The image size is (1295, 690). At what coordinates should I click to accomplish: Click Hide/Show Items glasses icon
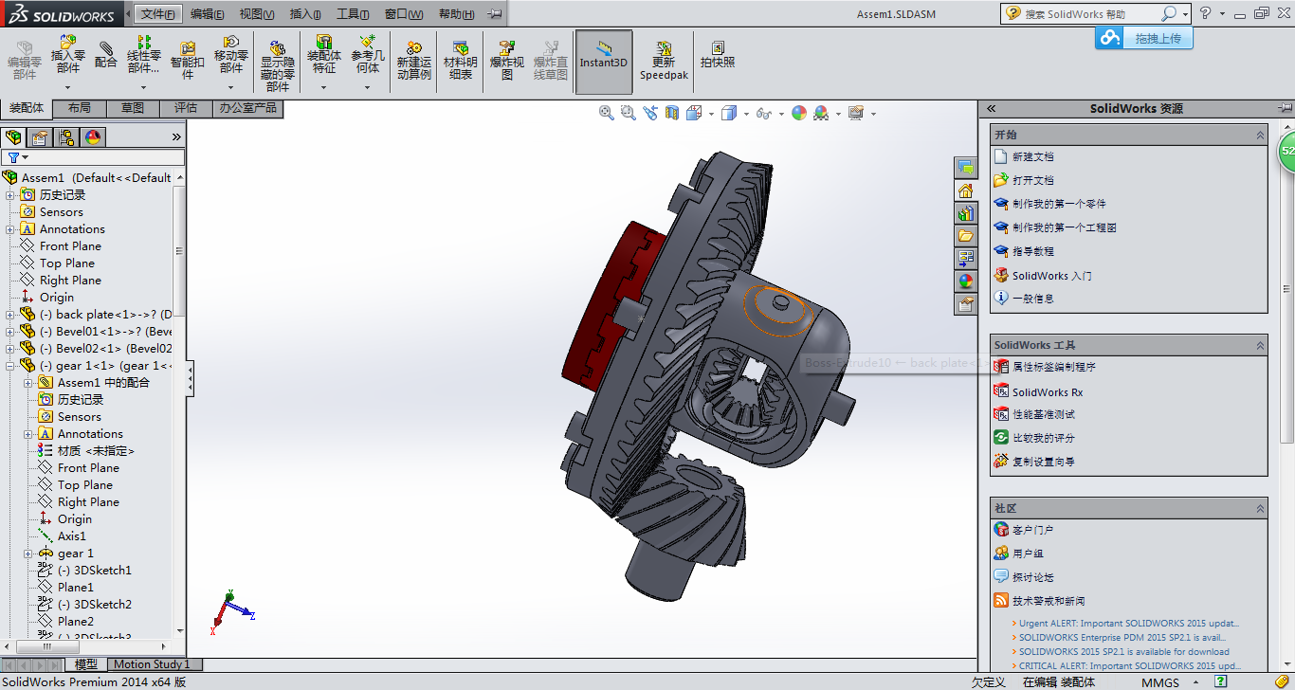[763, 113]
